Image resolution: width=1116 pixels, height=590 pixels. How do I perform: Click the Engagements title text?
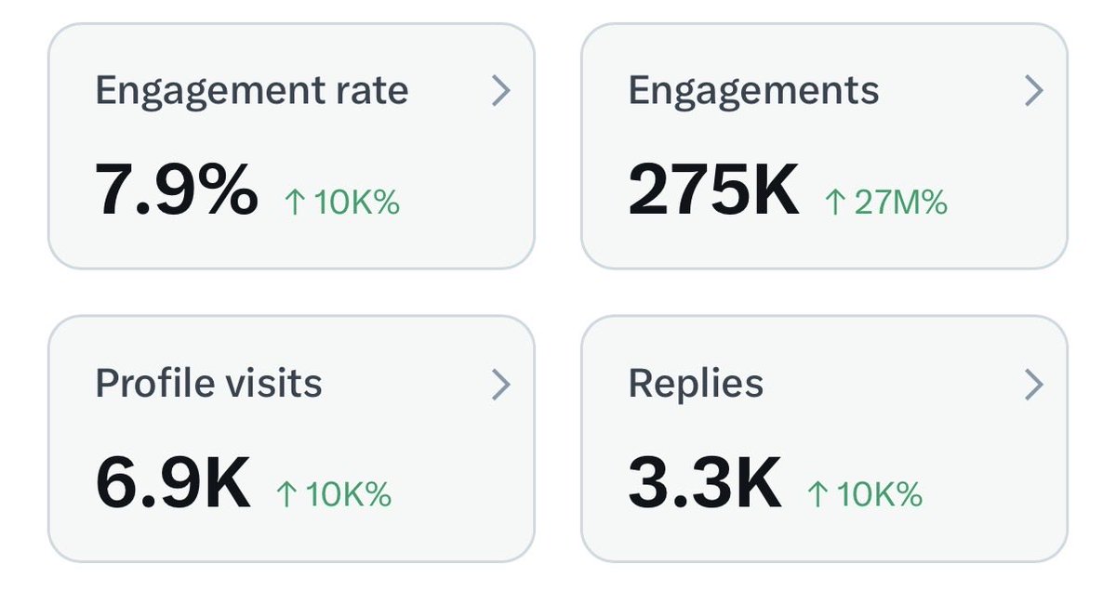(754, 91)
